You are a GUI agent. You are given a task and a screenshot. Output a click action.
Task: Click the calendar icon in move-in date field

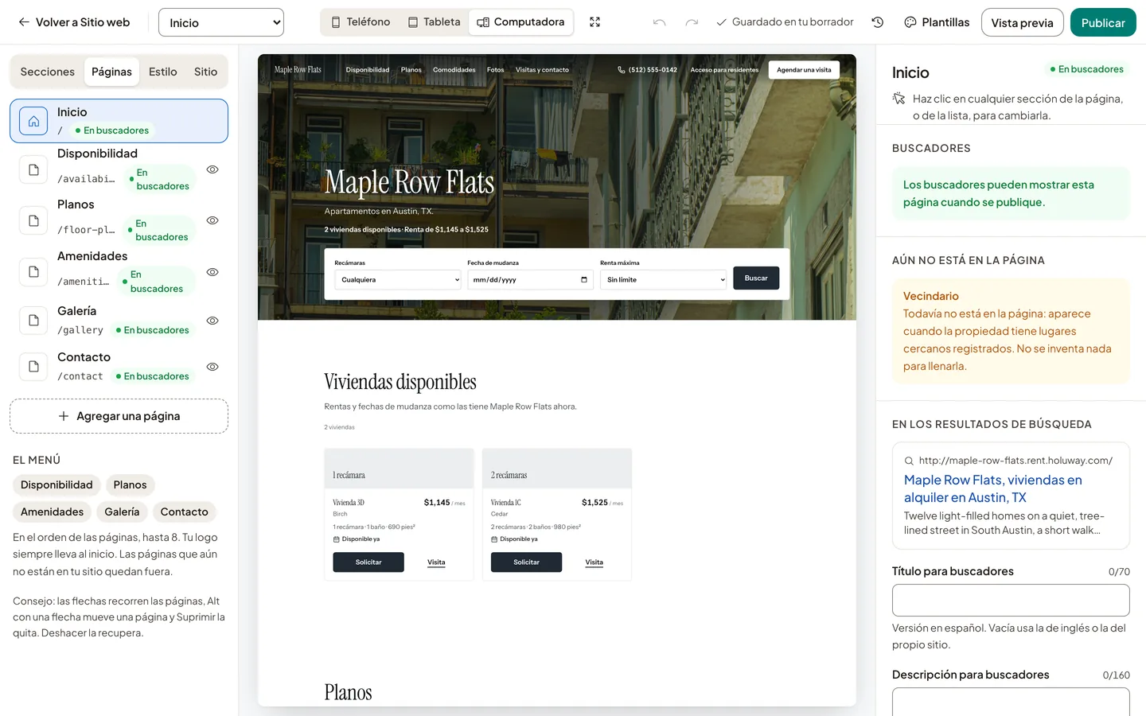point(584,280)
